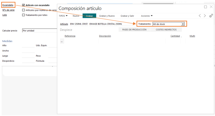Screen dimensions: 215x116
Task: Open the COSTES INDIRECTOS tab
Action: tap(166, 29)
